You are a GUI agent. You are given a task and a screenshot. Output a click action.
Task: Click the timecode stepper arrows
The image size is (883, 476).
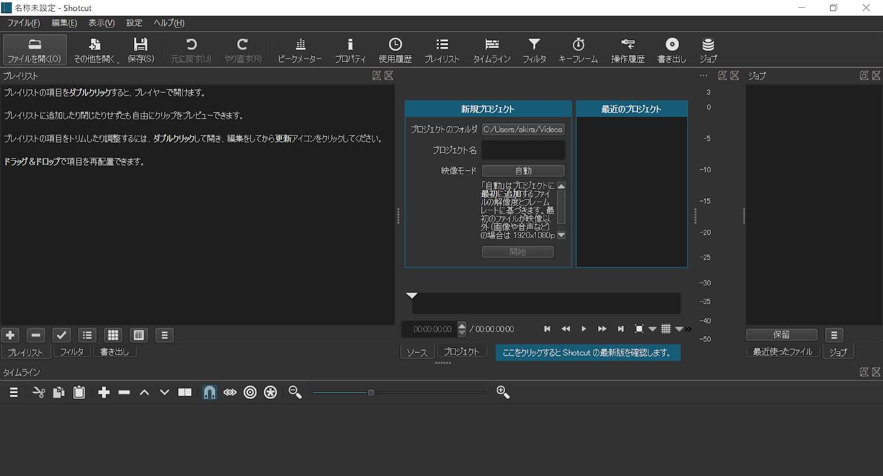click(462, 329)
